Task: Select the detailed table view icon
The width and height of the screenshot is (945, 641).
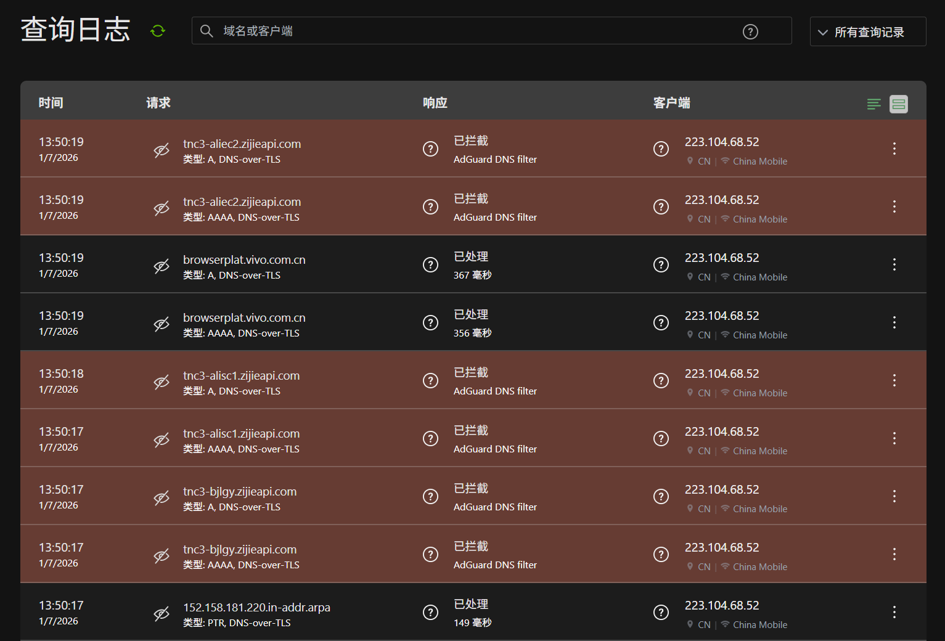Action: click(x=898, y=104)
